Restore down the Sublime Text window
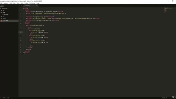 pos(173,1)
